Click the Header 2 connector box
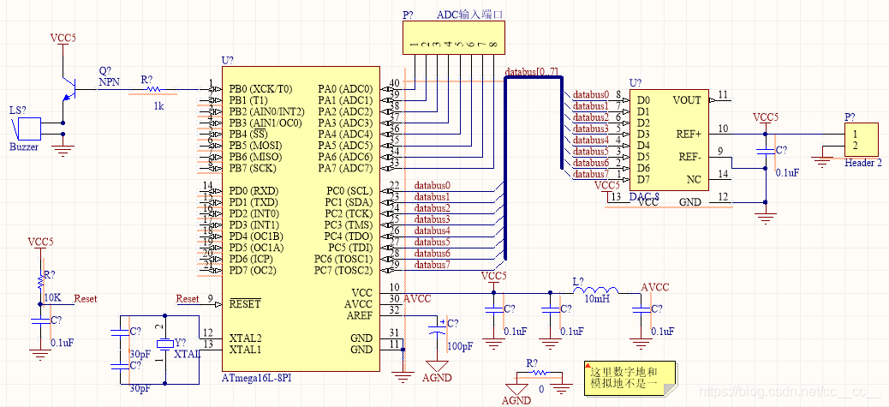889x407 pixels. (860, 140)
